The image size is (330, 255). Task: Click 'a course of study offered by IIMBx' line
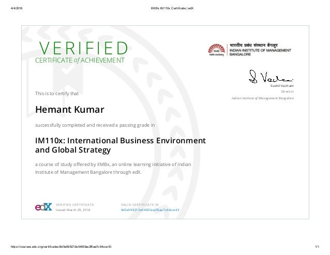pos(113,164)
